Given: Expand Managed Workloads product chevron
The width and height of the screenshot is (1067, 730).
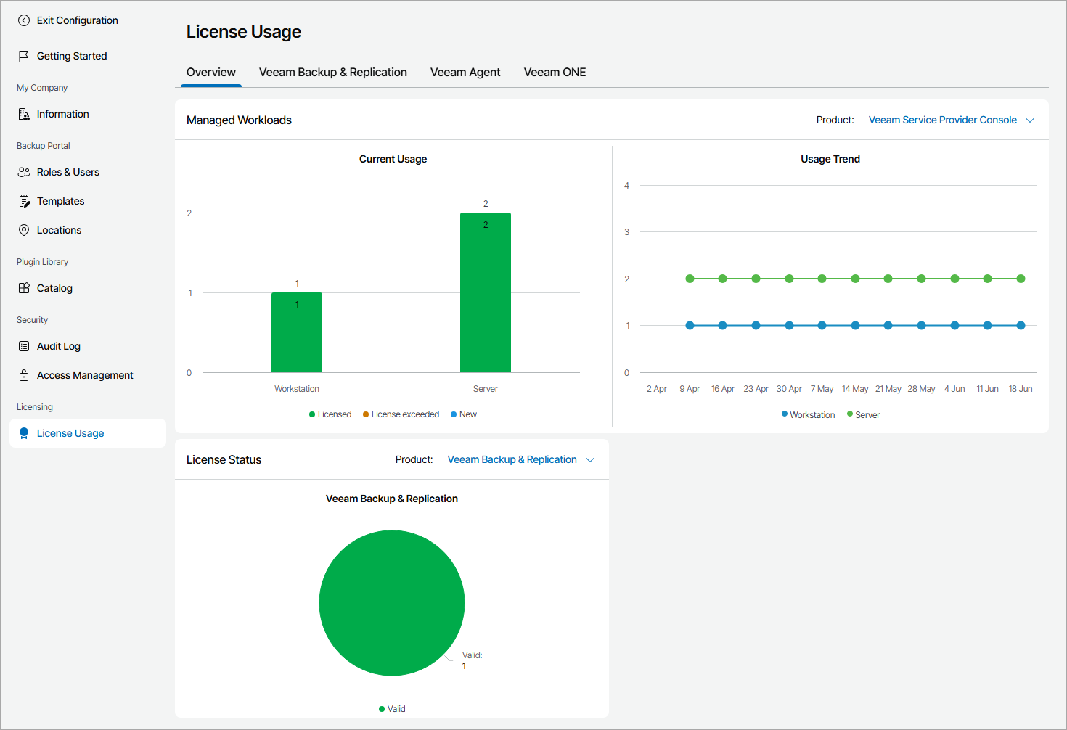Looking at the screenshot, I should [1030, 120].
